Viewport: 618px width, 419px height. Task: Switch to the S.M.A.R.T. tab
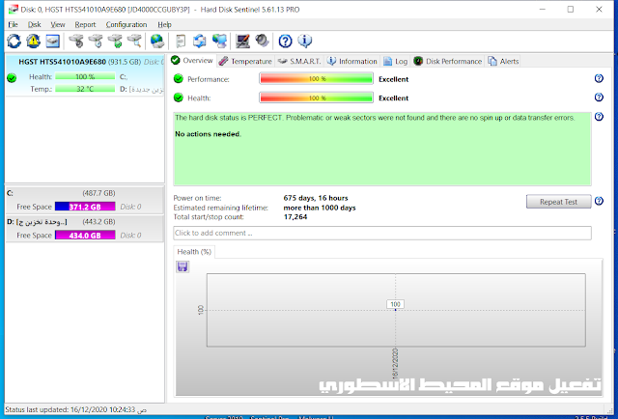(x=299, y=62)
